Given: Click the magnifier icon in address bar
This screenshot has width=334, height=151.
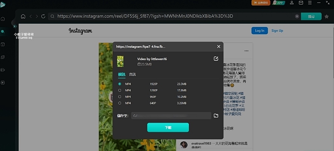Looking at the screenshot, I should click(x=52, y=16).
